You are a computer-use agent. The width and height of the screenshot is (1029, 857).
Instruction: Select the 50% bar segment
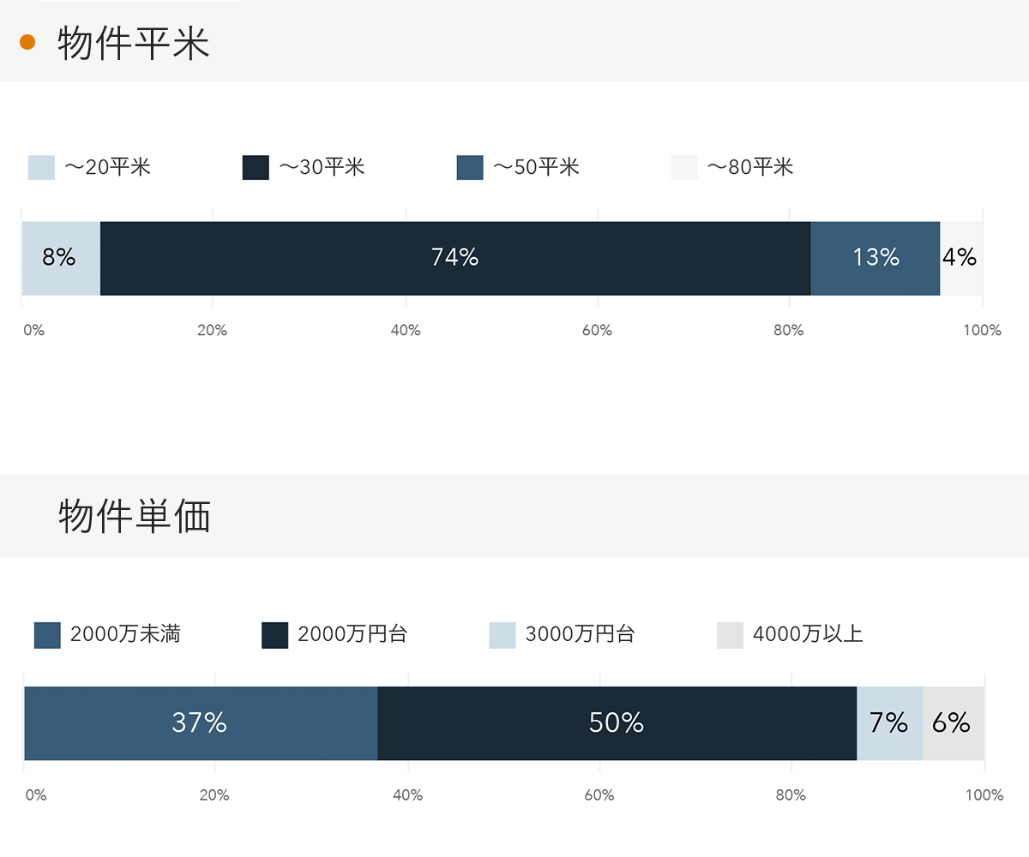pyautogui.click(x=617, y=723)
